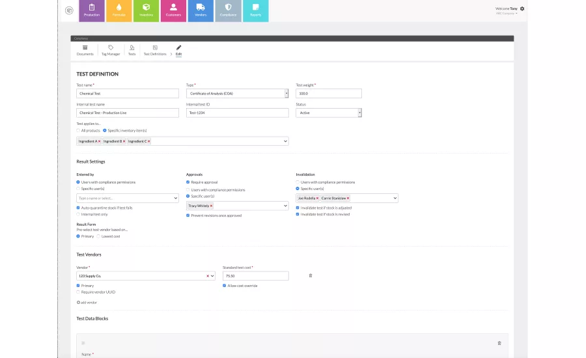The height and width of the screenshot is (358, 586).
Task: Expand the invalidation users dropdown
Action: pos(395,198)
